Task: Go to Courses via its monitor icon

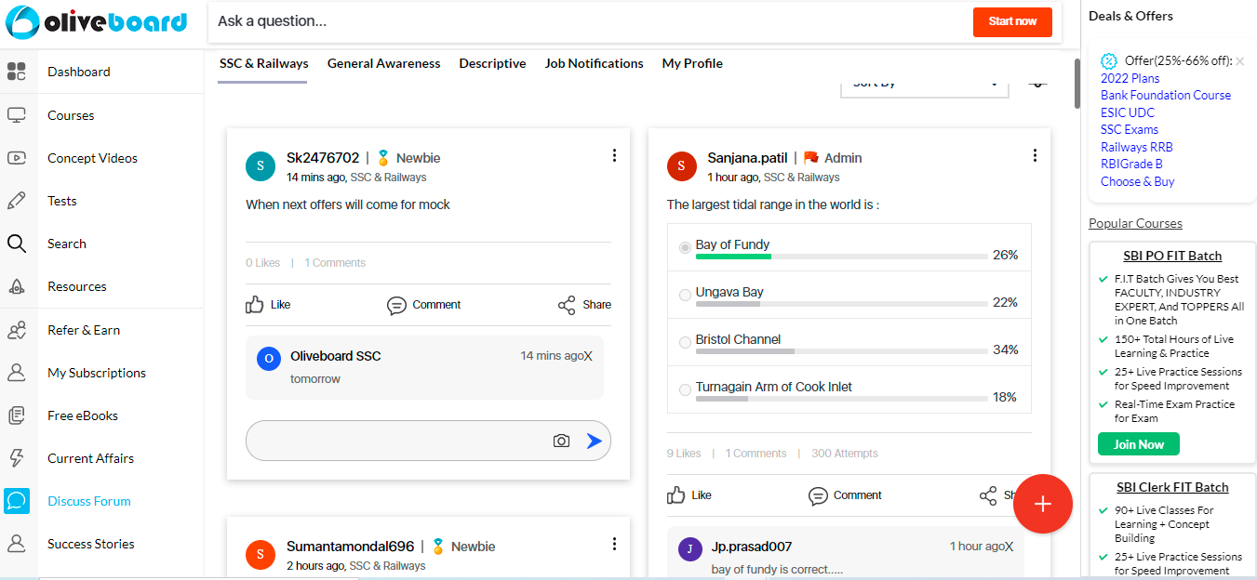Action: 16,115
